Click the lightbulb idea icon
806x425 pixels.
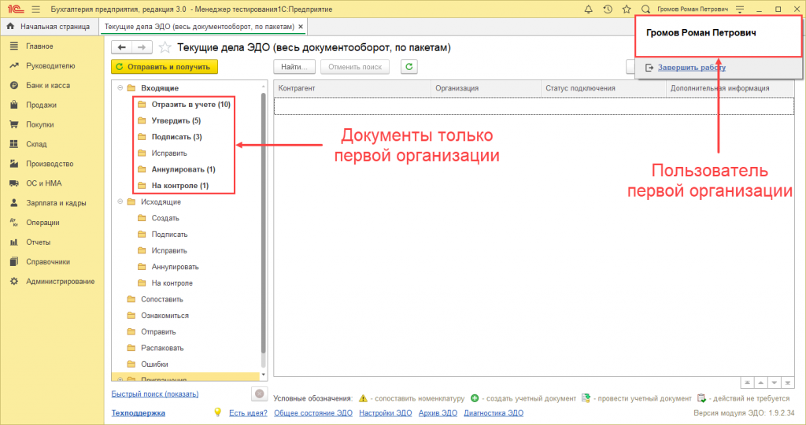pos(218,412)
